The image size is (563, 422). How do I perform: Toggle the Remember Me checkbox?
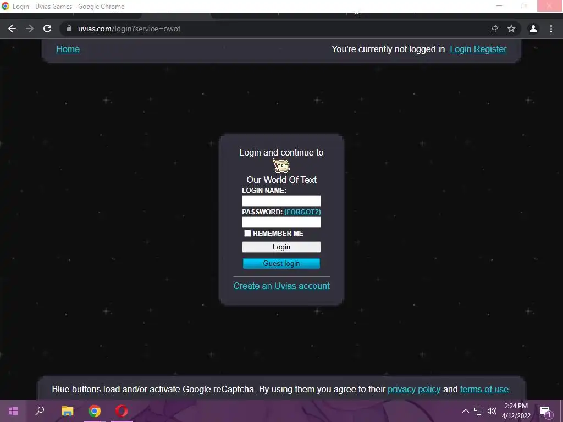click(247, 233)
